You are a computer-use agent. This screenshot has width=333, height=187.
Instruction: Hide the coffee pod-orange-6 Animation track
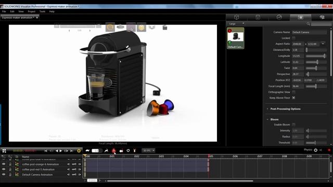click(x=4, y=164)
